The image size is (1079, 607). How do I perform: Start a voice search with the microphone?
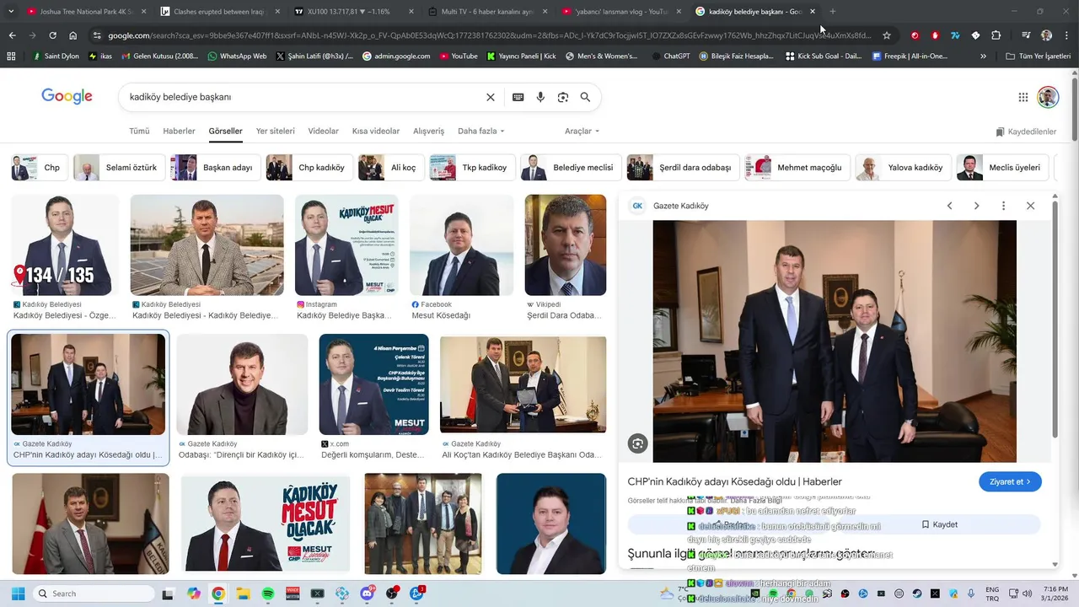coord(540,97)
